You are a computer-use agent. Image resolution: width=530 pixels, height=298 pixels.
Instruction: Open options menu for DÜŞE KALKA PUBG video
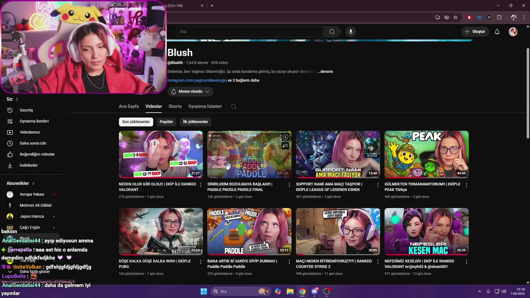click(201, 262)
